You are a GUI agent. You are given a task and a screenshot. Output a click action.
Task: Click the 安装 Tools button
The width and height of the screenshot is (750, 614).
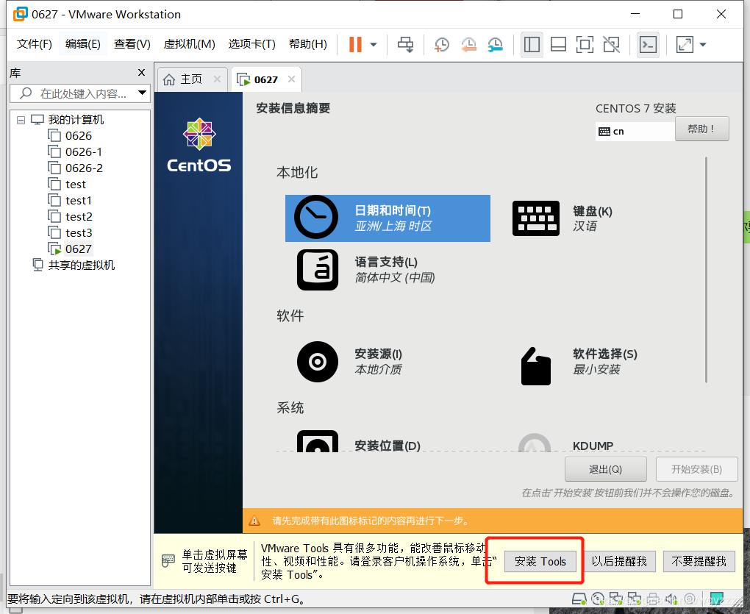540,561
